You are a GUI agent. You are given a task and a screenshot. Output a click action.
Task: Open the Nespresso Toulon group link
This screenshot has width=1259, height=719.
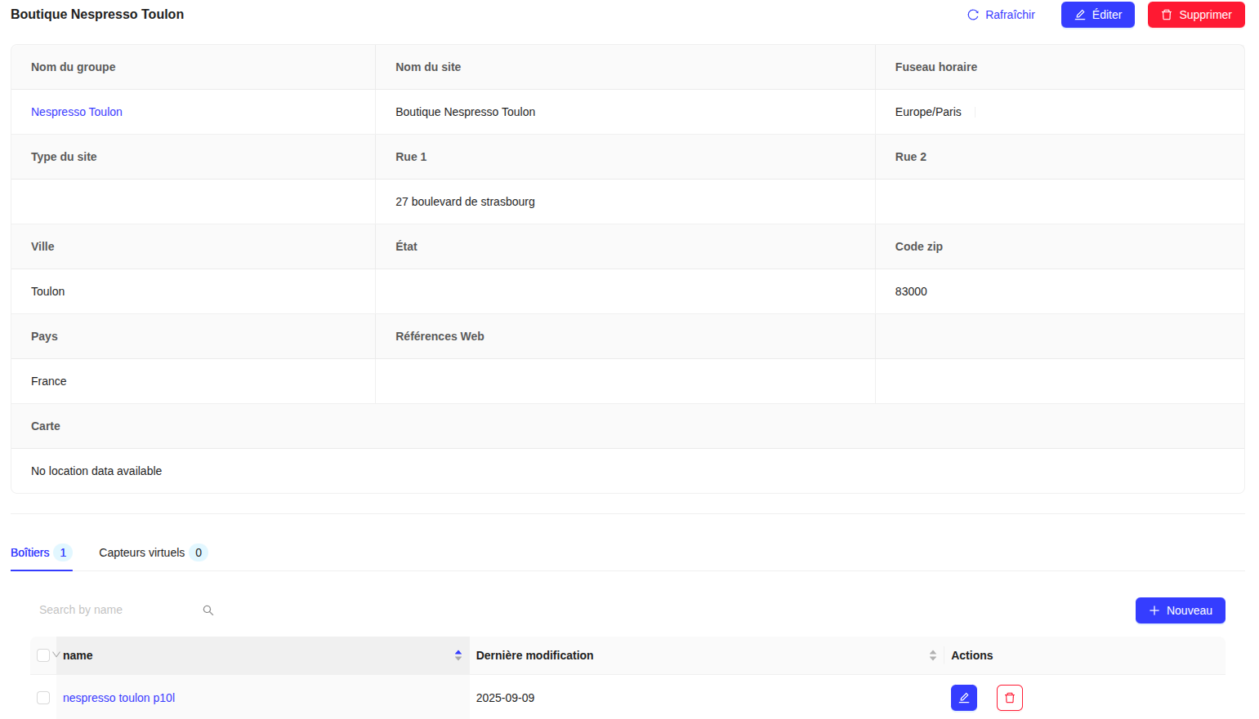(77, 112)
